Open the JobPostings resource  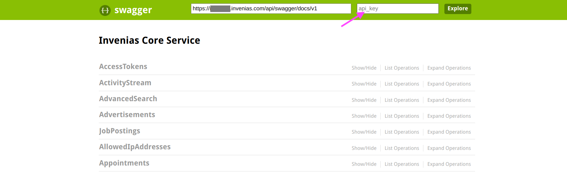(119, 131)
